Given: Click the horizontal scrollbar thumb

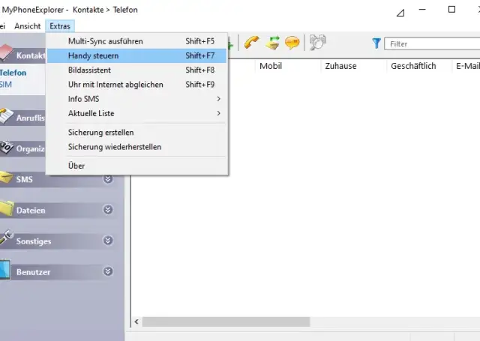Looking at the screenshot, I should coord(226,322).
